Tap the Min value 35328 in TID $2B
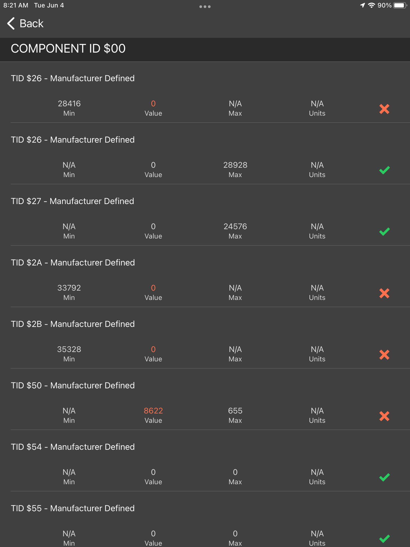 pos(69,349)
